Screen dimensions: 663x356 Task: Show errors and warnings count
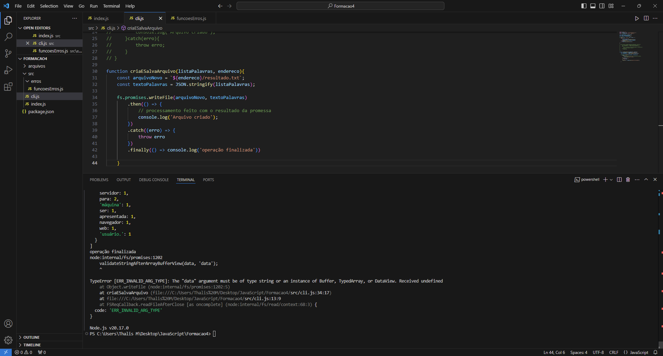tap(23, 352)
